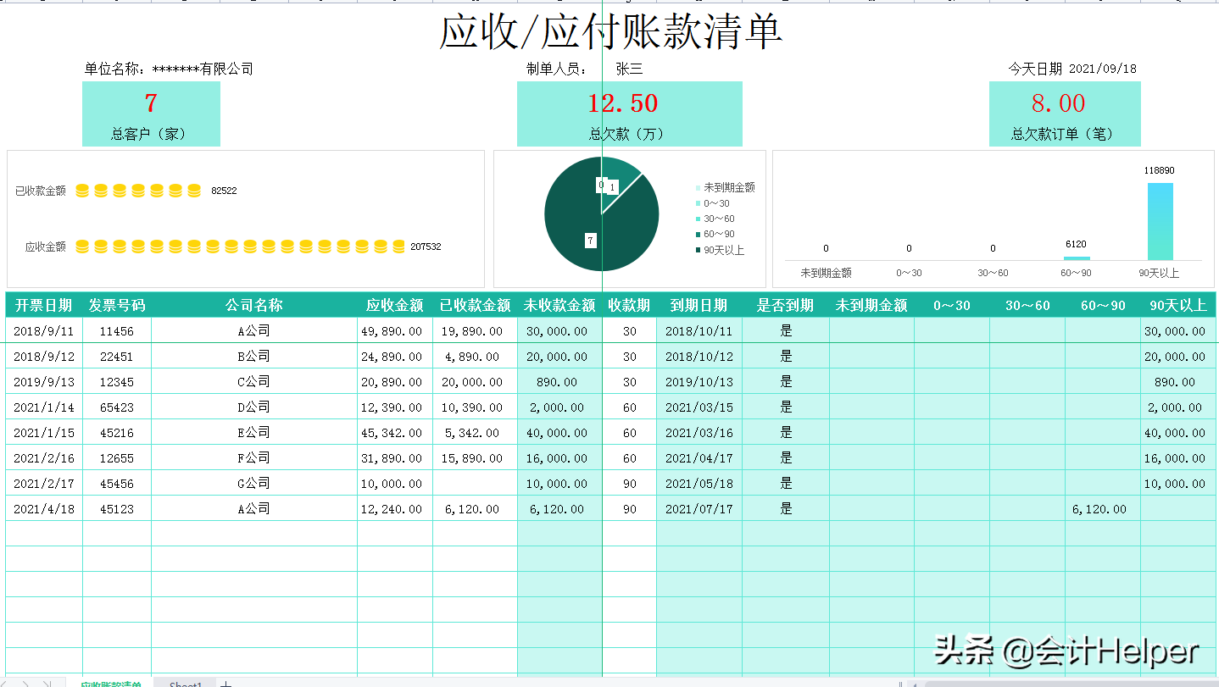Click the bar chart data label 6120

coord(1076,244)
